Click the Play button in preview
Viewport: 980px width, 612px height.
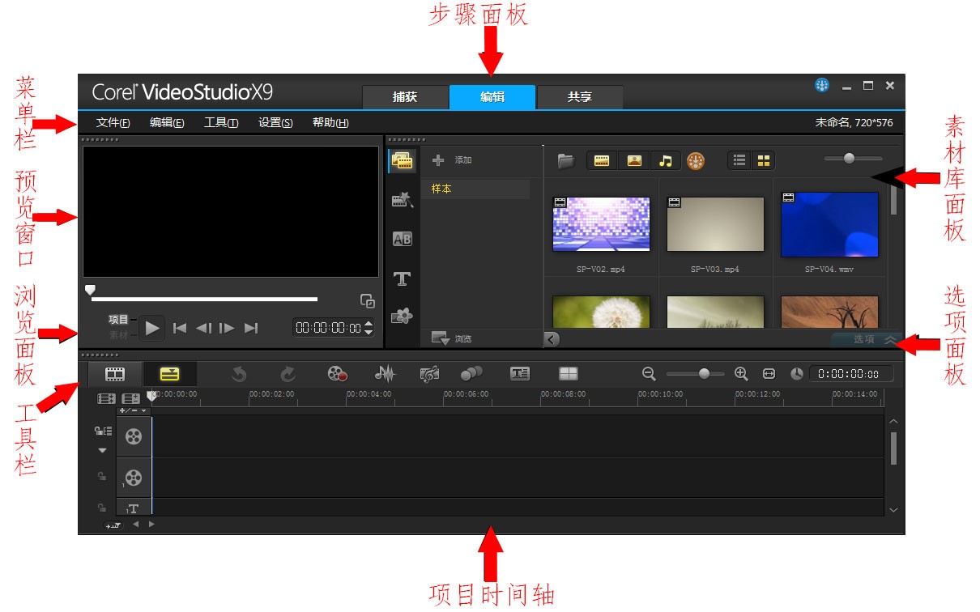(x=153, y=328)
